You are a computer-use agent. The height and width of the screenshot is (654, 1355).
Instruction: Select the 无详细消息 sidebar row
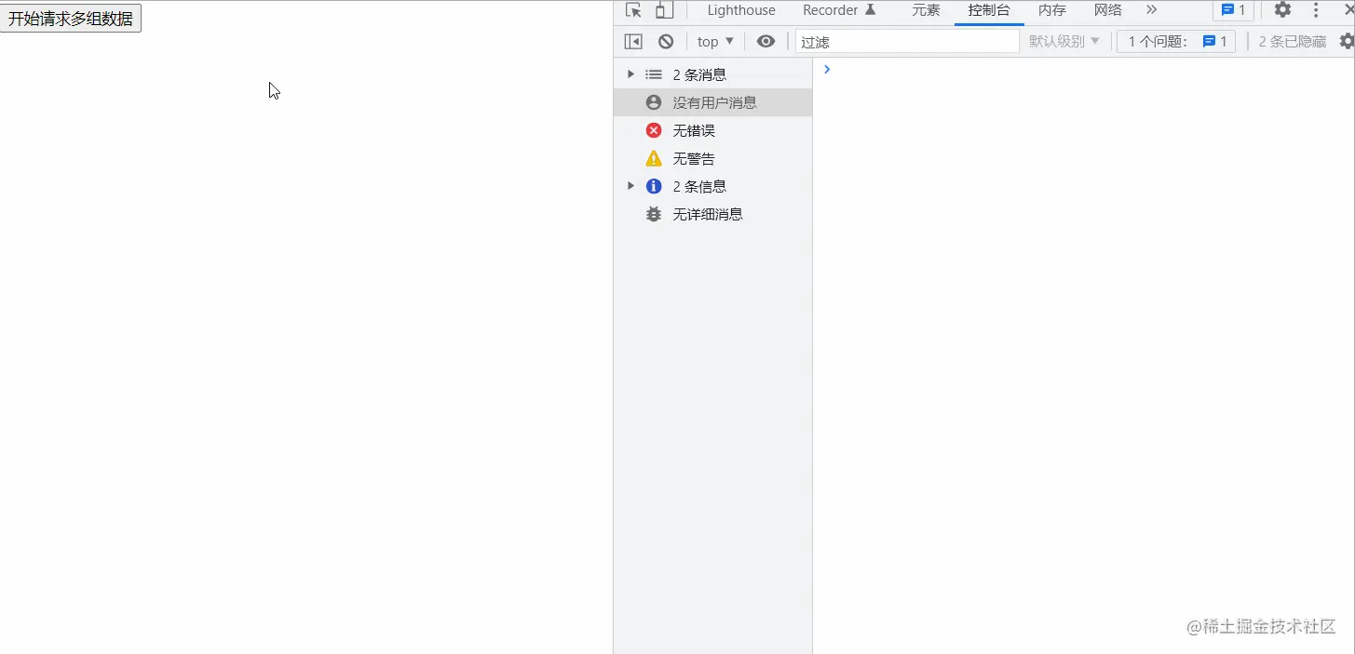(x=712, y=214)
